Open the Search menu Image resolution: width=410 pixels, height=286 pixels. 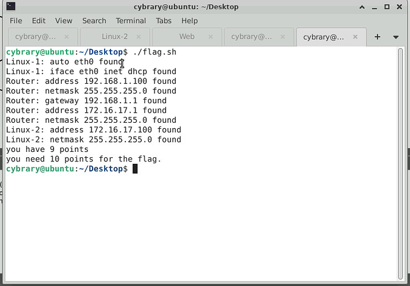(x=94, y=20)
